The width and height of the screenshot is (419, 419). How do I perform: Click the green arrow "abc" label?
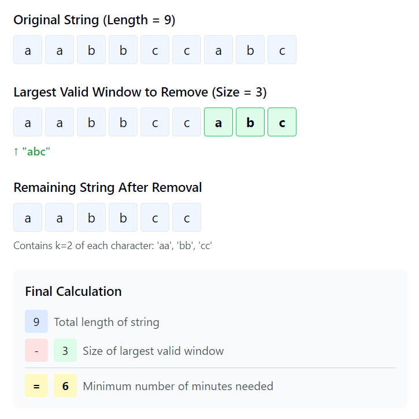pyautogui.click(x=32, y=151)
